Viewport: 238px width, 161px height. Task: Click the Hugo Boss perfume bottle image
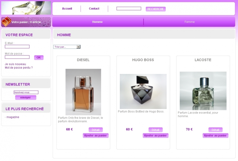[143, 91]
